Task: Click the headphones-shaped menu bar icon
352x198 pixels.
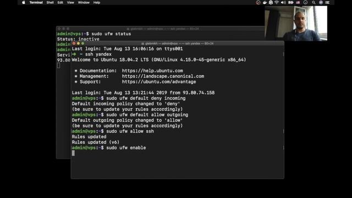Action: point(271,2)
